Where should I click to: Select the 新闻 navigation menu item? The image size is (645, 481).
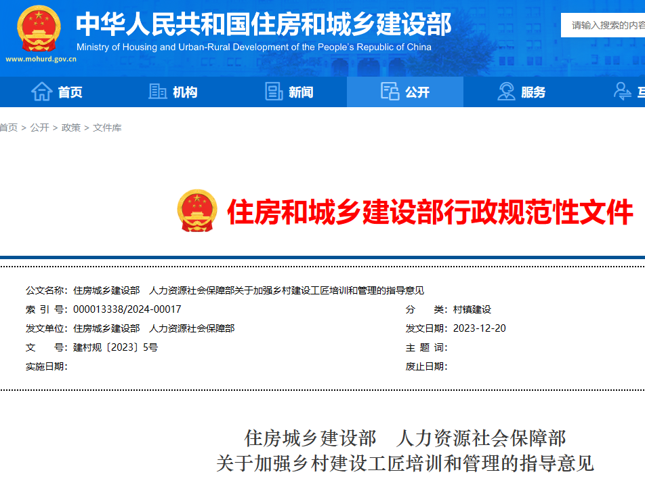click(301, 92)
